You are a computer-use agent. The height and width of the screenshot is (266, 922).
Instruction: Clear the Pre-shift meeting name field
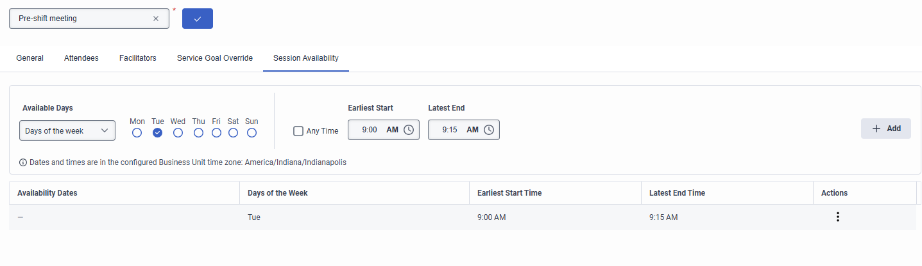click(156, 19)
